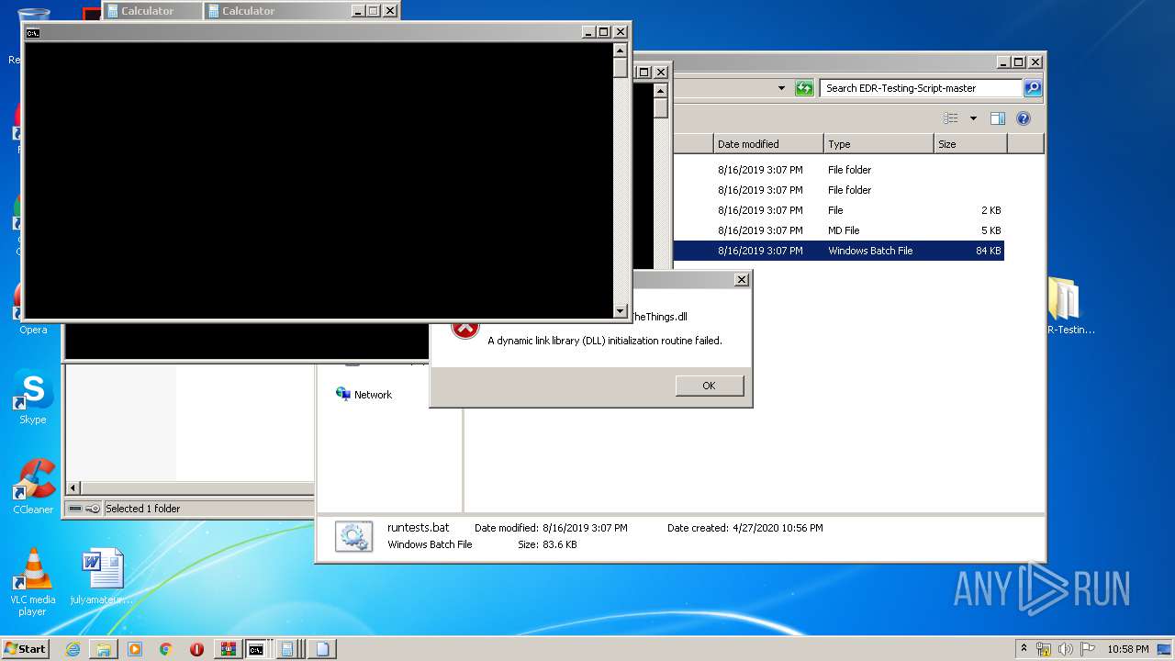Sort files by Date modified column
The height and width of the screenshot is (661, 1175).
pyautogui.click(x=768, y=144)
